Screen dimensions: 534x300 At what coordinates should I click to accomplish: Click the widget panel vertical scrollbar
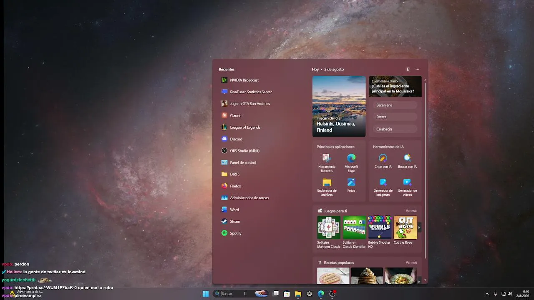coord(425,171)
